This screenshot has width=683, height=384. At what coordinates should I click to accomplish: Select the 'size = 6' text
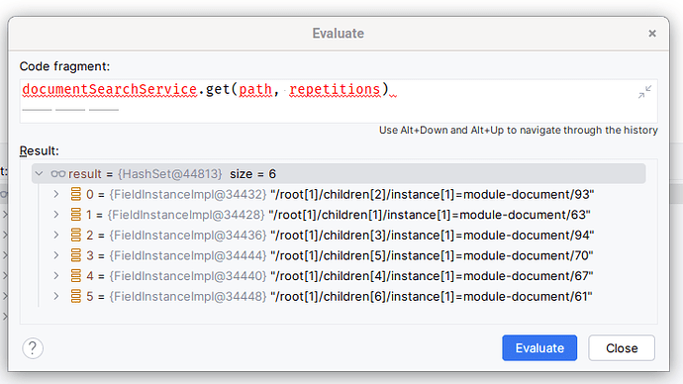tap(252, 174)
